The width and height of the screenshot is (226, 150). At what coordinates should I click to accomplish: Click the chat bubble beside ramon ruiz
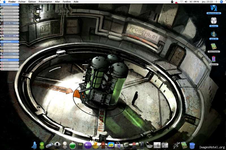(17, 35)
